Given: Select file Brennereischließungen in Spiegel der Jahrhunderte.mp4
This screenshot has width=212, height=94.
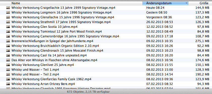Looking at the screenshot, I should pos(52,41).
